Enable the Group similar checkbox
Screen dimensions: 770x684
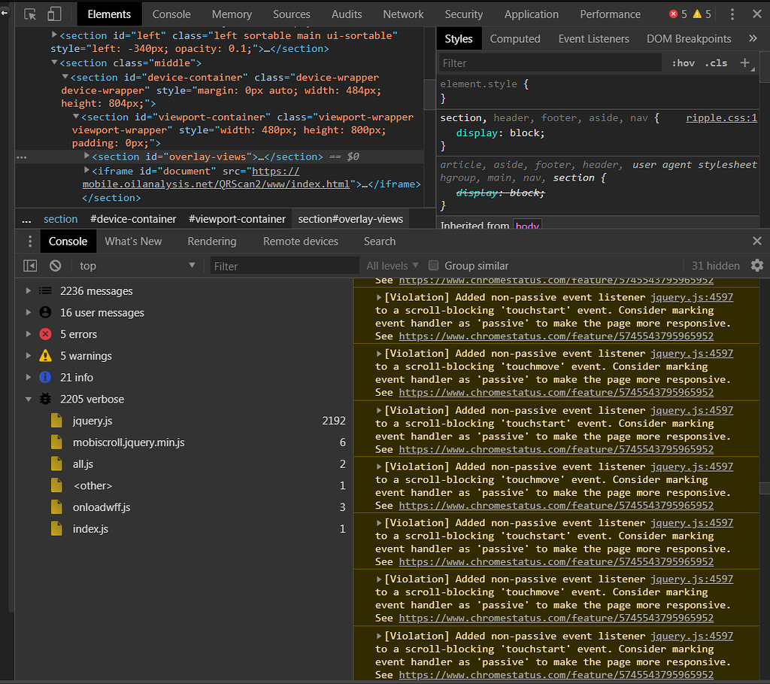point(433,265)
